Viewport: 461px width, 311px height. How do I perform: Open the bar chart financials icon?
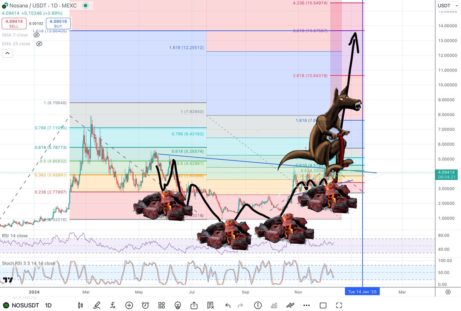pyautogui.click(x=274, y=306)
